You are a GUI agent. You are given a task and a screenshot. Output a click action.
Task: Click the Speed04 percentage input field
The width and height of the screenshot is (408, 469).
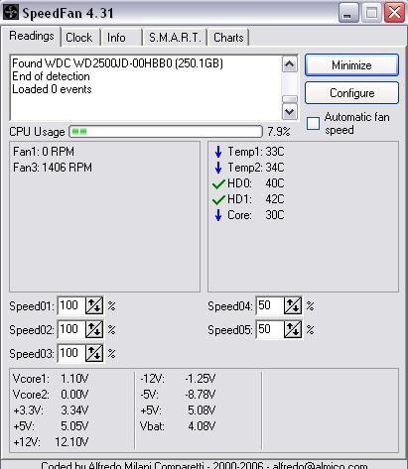pyautogui.click(x=270, y=305)
